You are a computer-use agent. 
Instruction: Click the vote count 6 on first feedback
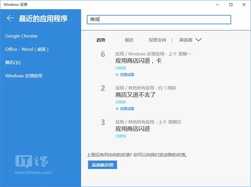[103, 54]
